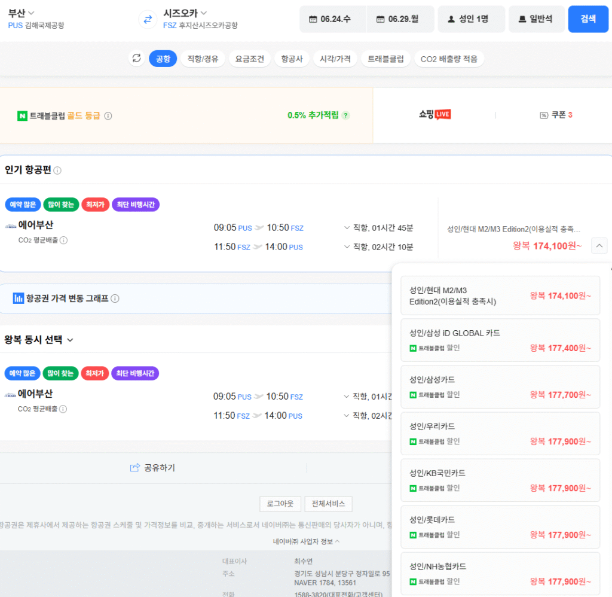Image resolution: width=612 pixels, height=597 pixels.
Task: Expand return details in lower flight card
Action: [346, 415]
